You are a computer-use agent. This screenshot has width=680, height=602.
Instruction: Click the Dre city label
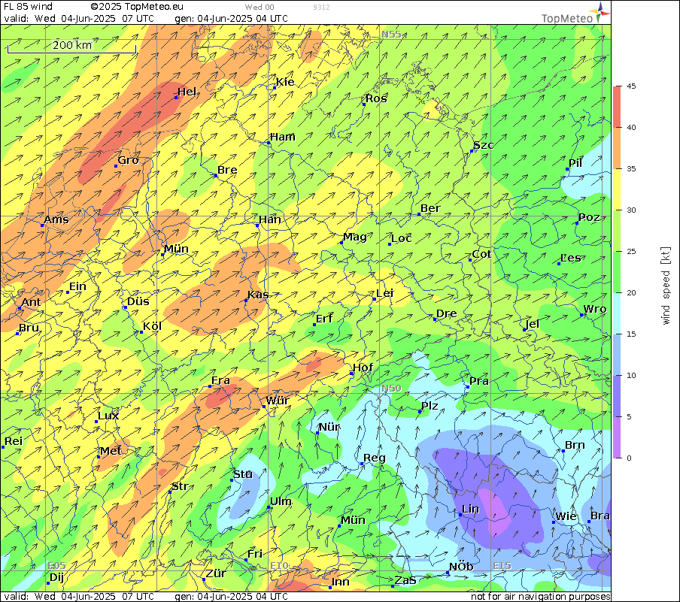[447, 313]
